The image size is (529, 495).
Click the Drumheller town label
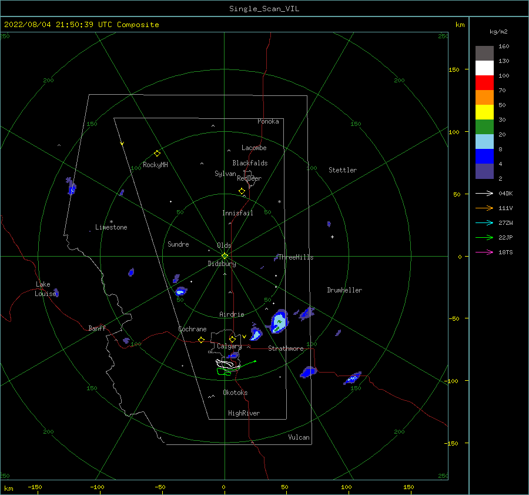coord(344,290)
